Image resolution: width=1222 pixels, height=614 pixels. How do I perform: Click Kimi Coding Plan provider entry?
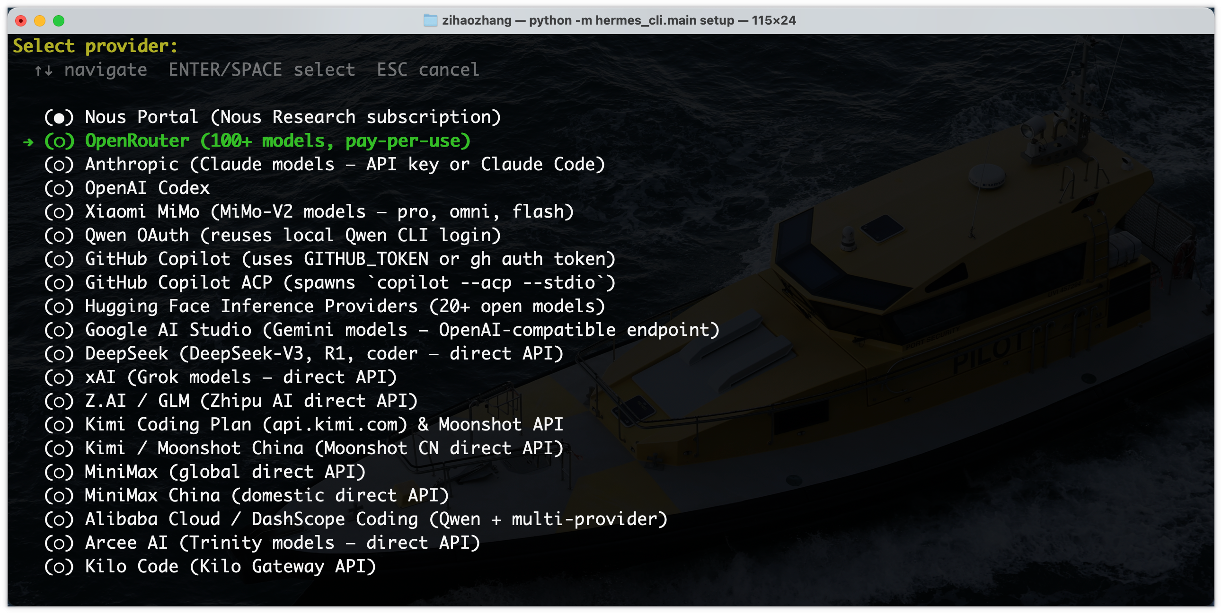(x=324, y=425)
